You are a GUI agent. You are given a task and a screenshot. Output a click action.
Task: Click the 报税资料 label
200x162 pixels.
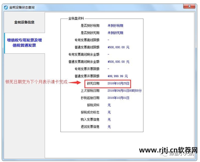pos(93,105)
